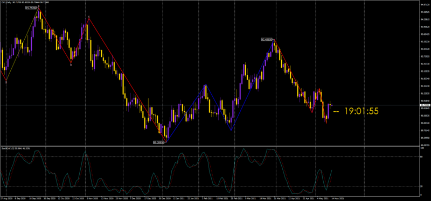Click the 80 level on the stochastic scale
Screen dimensions: 431x201
422,156
